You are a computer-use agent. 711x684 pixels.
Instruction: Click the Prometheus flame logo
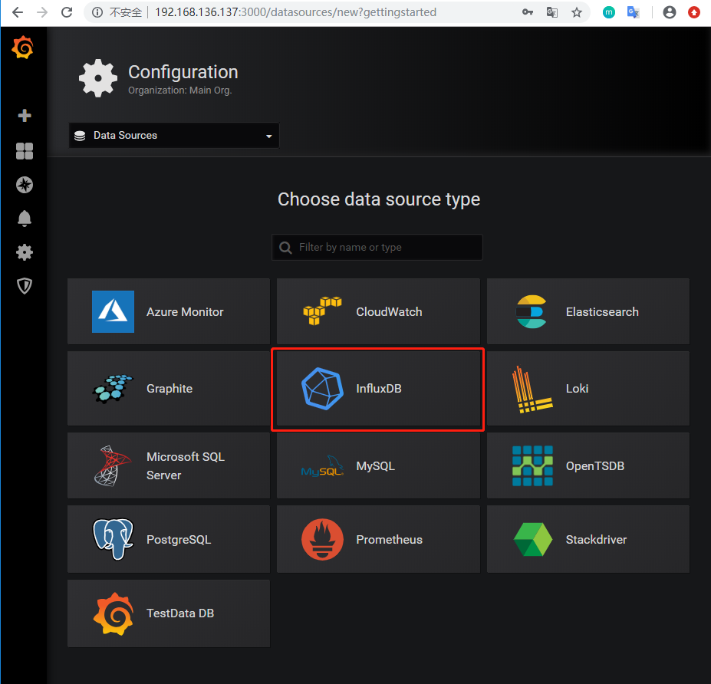tap(322, 539)
